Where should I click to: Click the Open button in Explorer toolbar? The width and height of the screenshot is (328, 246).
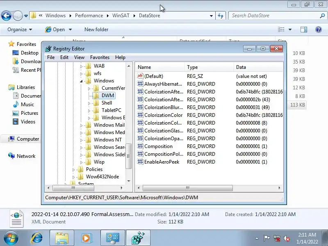[56, 30]
